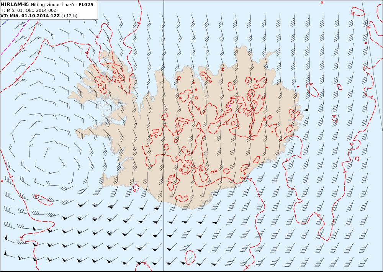Click the FL025 flight level label
The width and height of the screenshot is (383, 272).
click(86, 5)
